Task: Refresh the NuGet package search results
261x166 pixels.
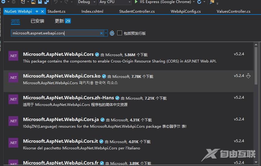Action: pyautogui.click(x=112, y=33)
